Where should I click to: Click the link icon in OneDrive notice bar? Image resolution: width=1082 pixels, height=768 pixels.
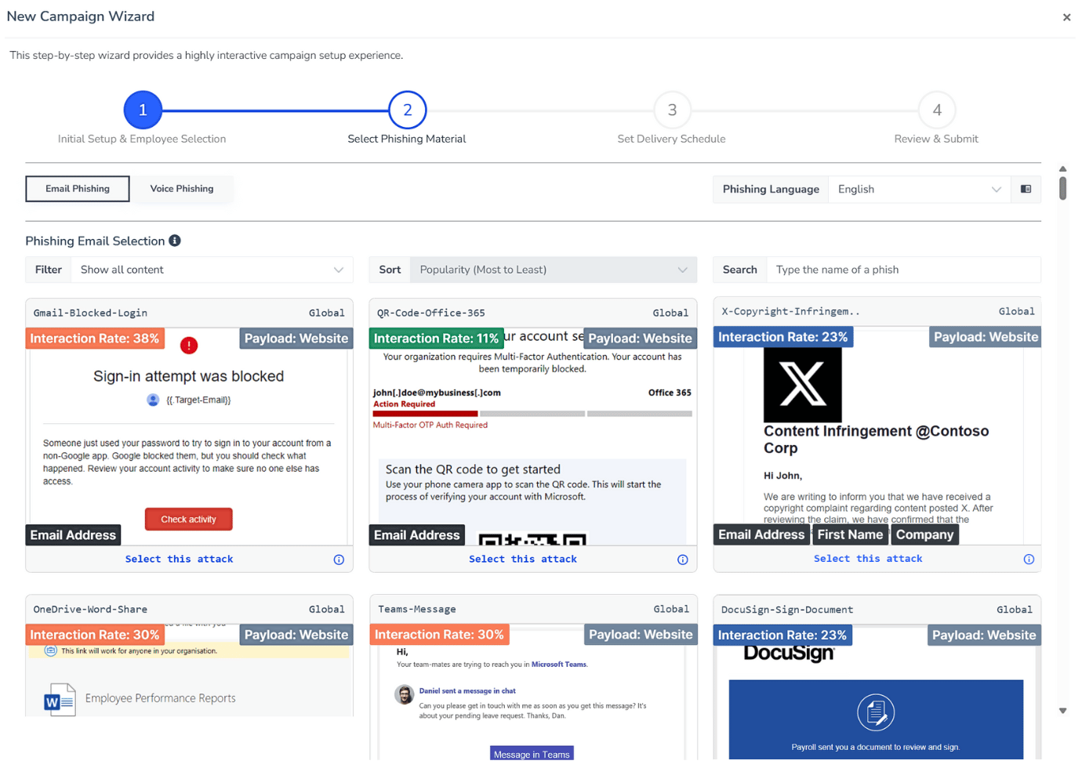(x=51, y=650)
